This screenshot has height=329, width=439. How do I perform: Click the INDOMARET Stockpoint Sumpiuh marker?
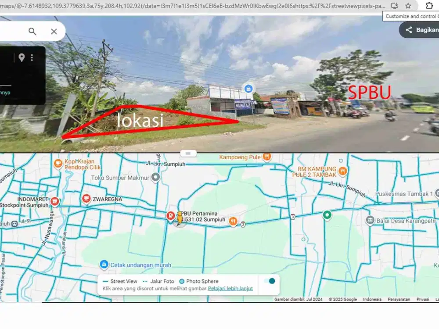[54, 201]
